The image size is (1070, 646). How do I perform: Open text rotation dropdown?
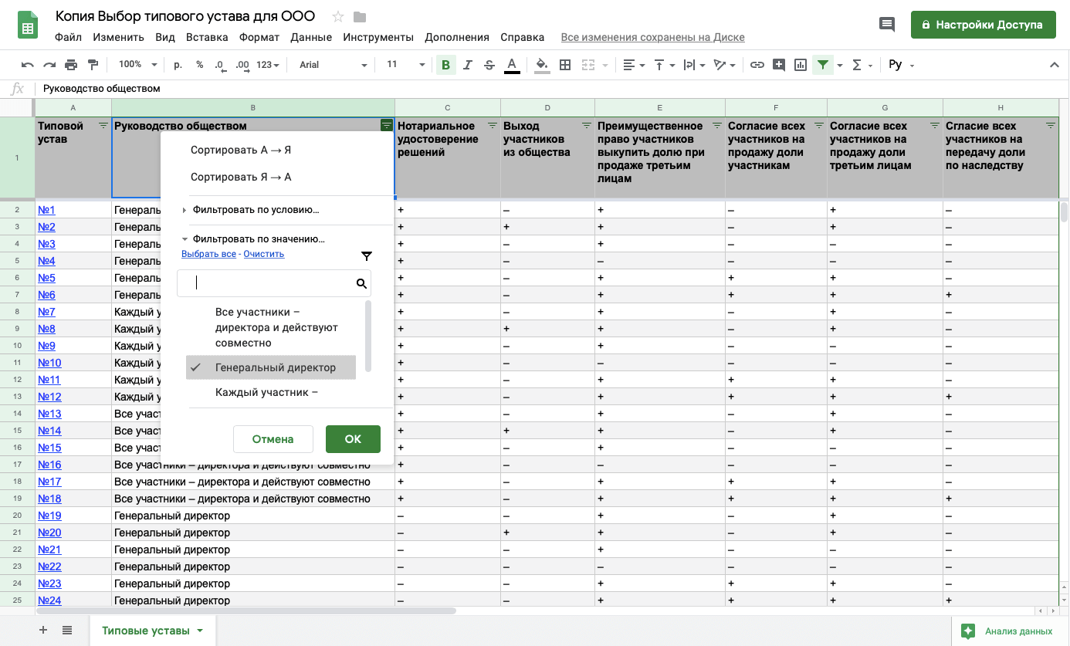724,65
